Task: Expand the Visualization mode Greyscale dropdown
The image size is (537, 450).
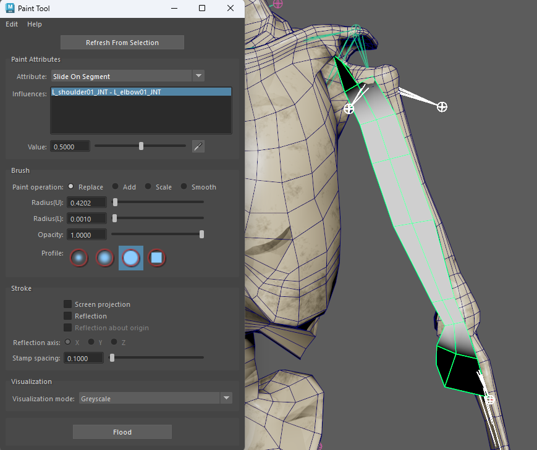Action: coord(155,399)
